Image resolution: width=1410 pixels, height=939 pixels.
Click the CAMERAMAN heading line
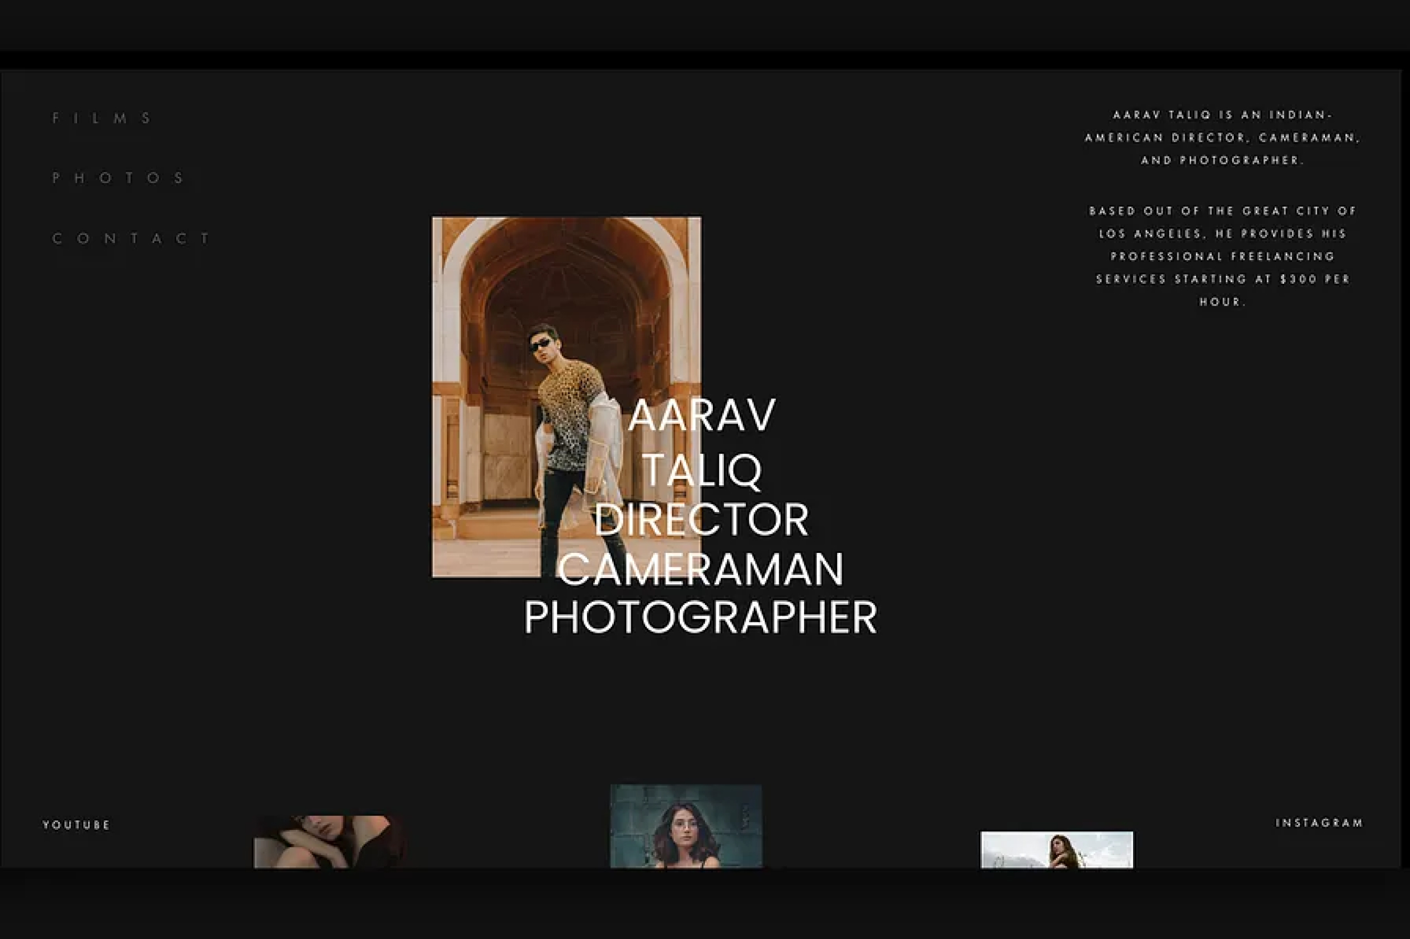pyautogui.click(x=702, y=570)
